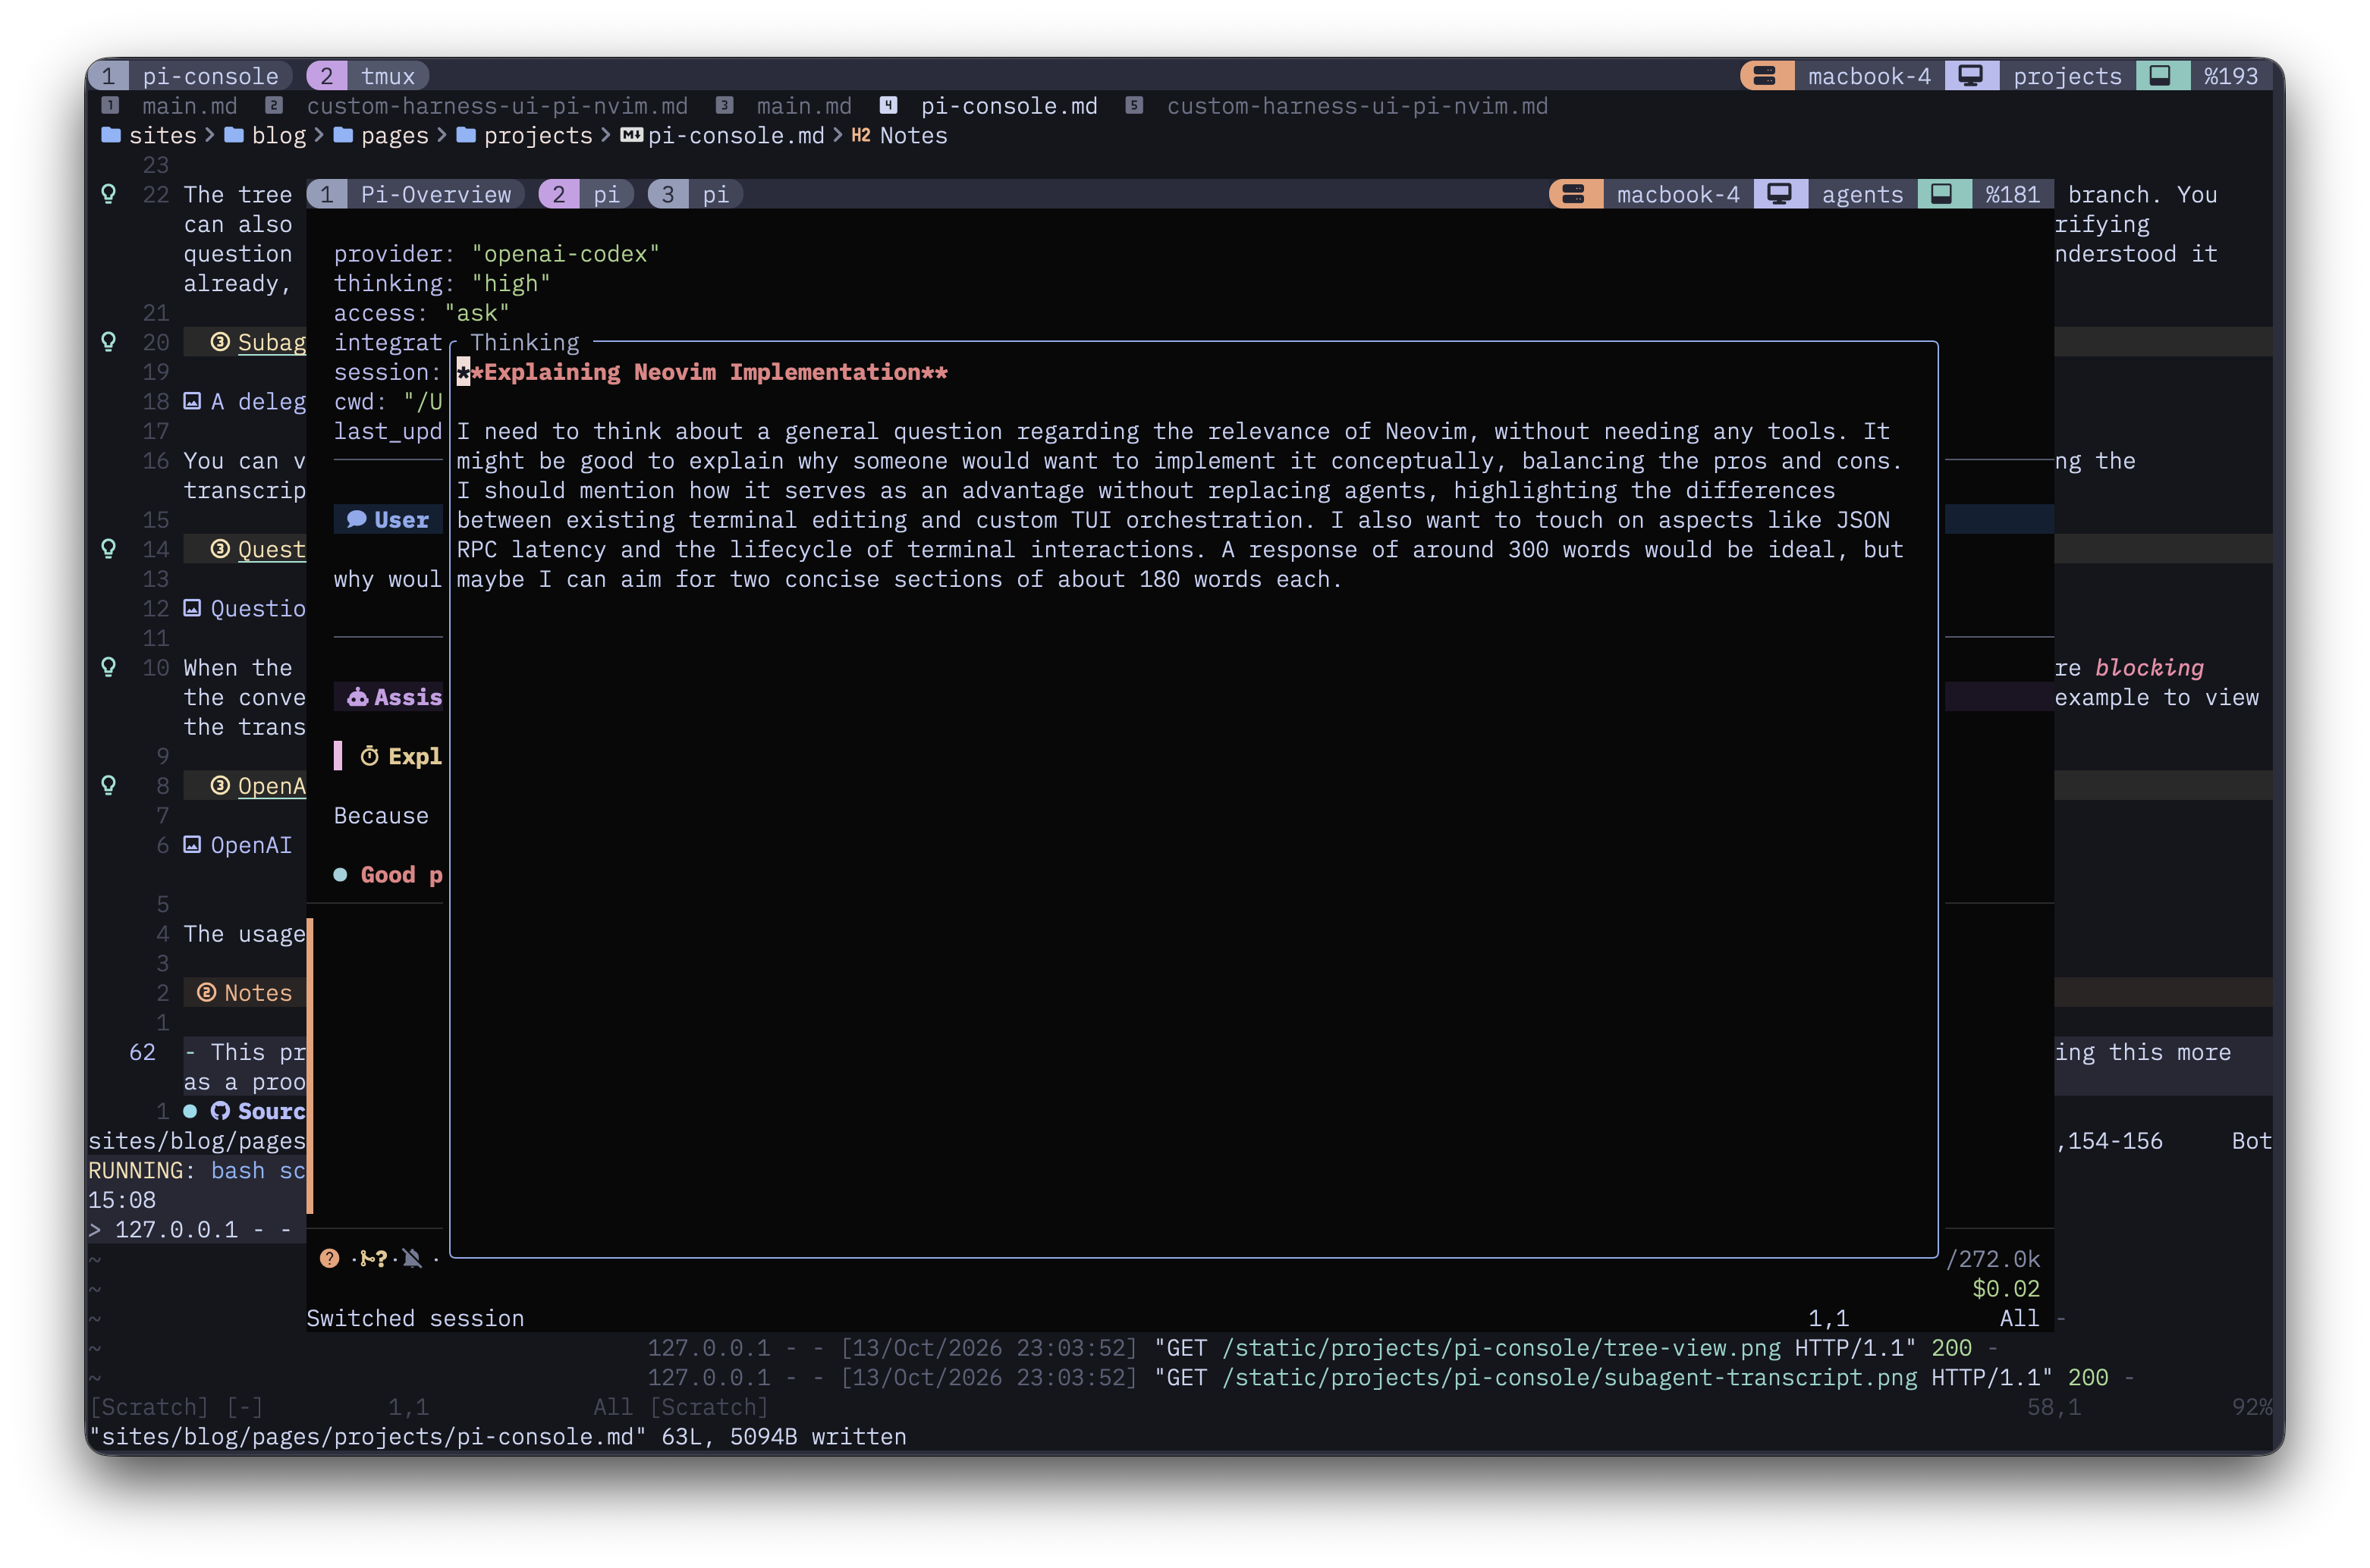Switch to tmux window 2 tmux
The height and width of the screenshot is (1568, 2370).
[x=367, y=75]
